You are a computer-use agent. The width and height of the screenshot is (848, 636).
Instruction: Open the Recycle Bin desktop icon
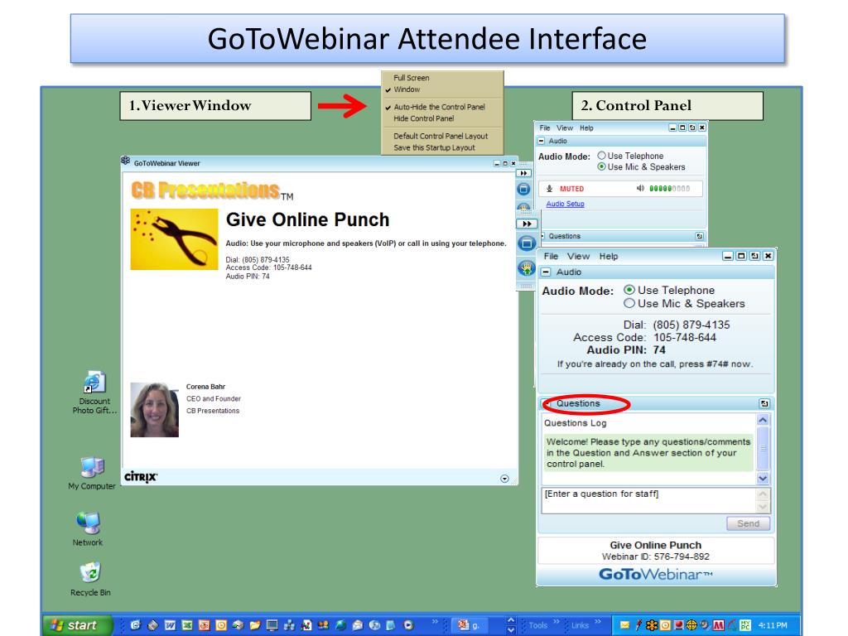[90, 579]
